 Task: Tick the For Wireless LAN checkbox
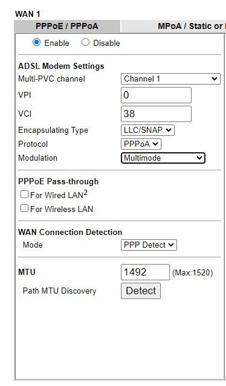click(24, 208)
